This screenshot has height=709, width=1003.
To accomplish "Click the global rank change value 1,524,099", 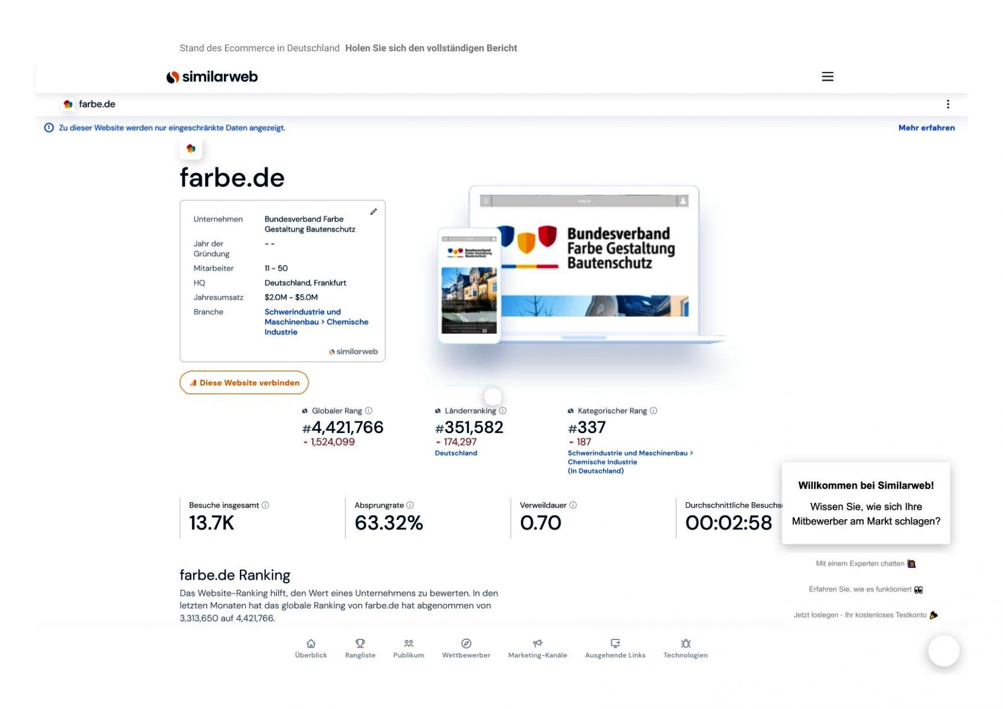I will coord(333,442).
